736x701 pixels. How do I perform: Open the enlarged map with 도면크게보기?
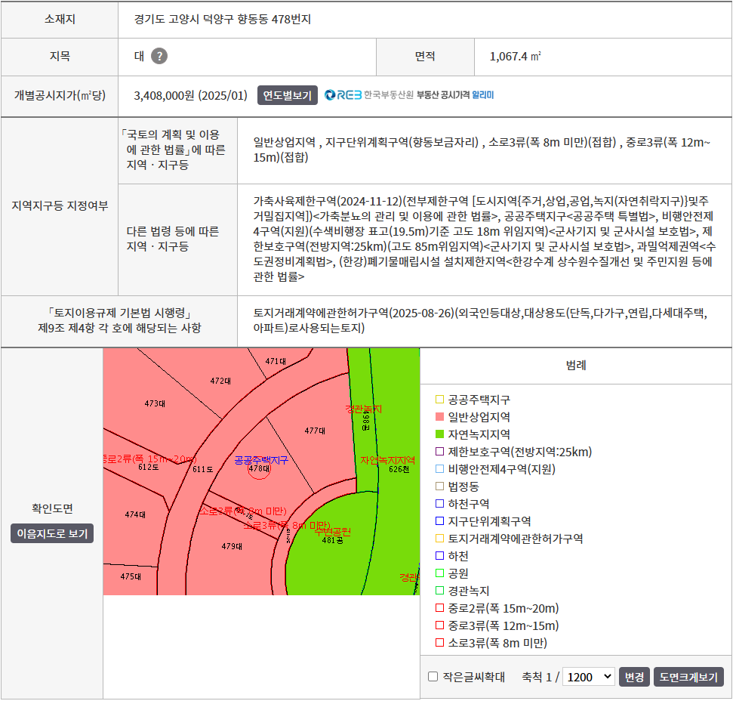688,677
